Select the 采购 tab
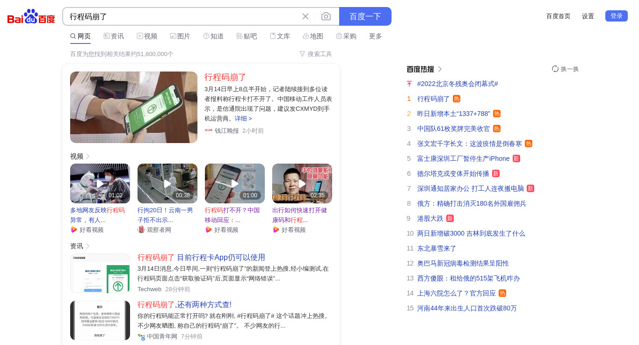Viewport: 639px width, 345px height. [346, 36]
